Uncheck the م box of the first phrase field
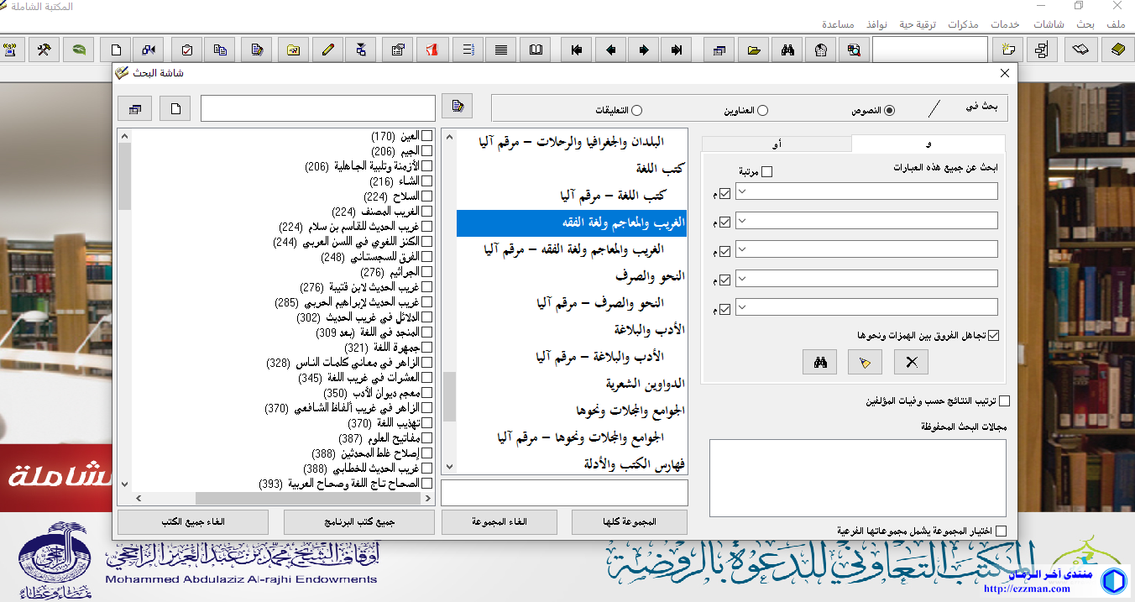 coord(725,194)
